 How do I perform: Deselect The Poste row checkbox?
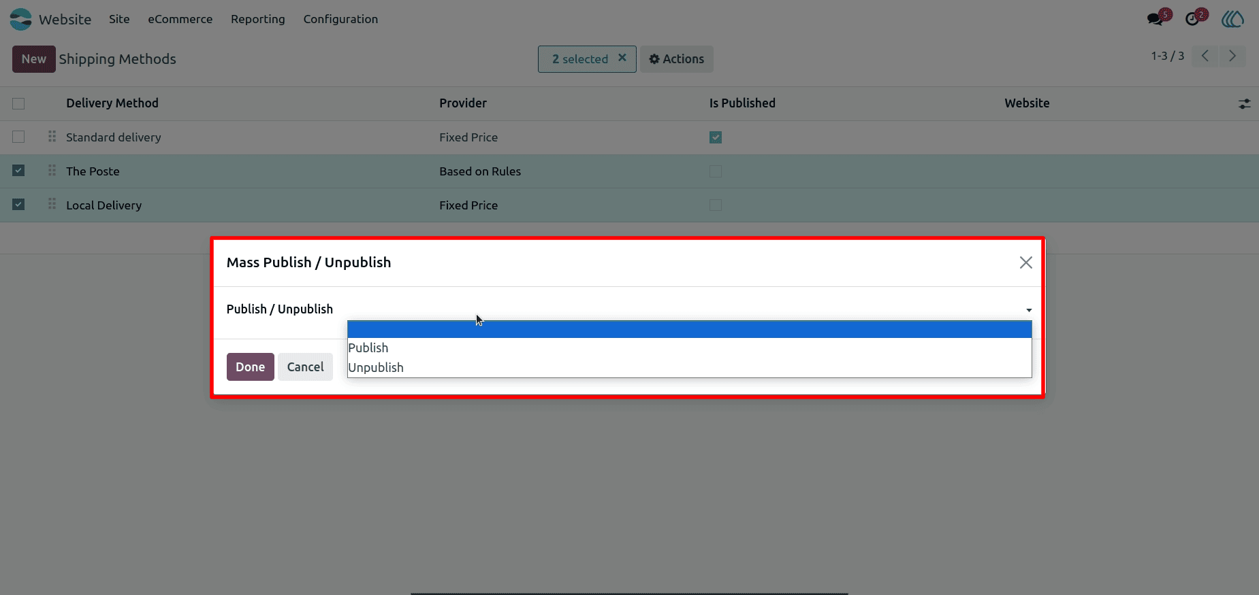tap(18, 171)
